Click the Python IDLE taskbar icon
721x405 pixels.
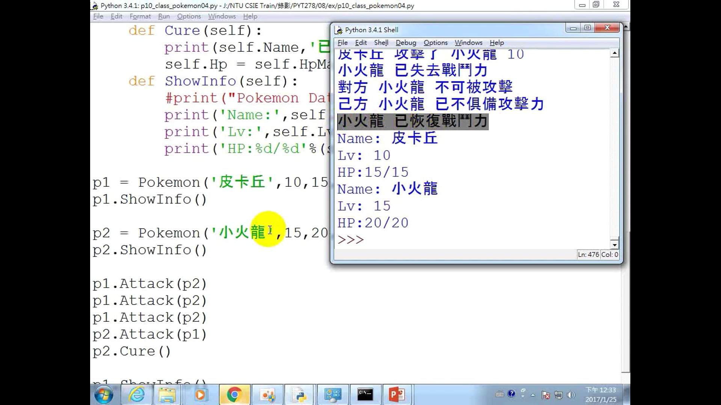click(x=300, y=394)
